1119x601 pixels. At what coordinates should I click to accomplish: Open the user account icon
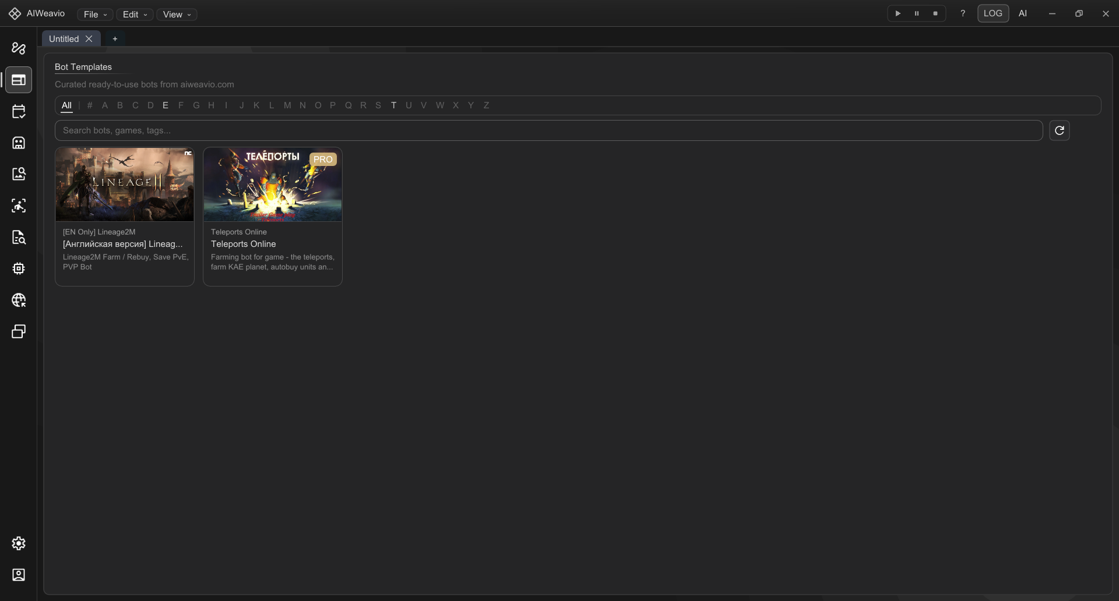point(19,575)
